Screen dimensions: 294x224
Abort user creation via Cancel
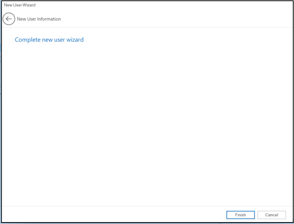pyautogui.click(x=271, y=215)
